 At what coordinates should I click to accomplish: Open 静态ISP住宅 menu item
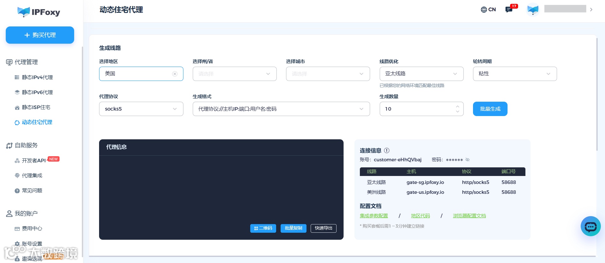pyautogui.click(x=36, y=107)
